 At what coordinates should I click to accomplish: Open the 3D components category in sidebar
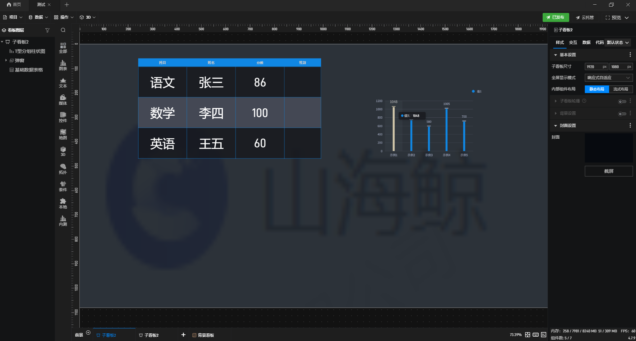tap(63, 151)
